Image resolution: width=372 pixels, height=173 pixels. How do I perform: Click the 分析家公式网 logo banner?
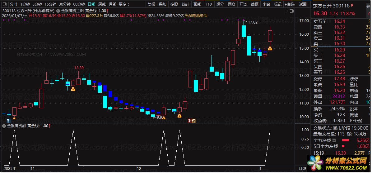pyautogui.click(x=338, y=164)
